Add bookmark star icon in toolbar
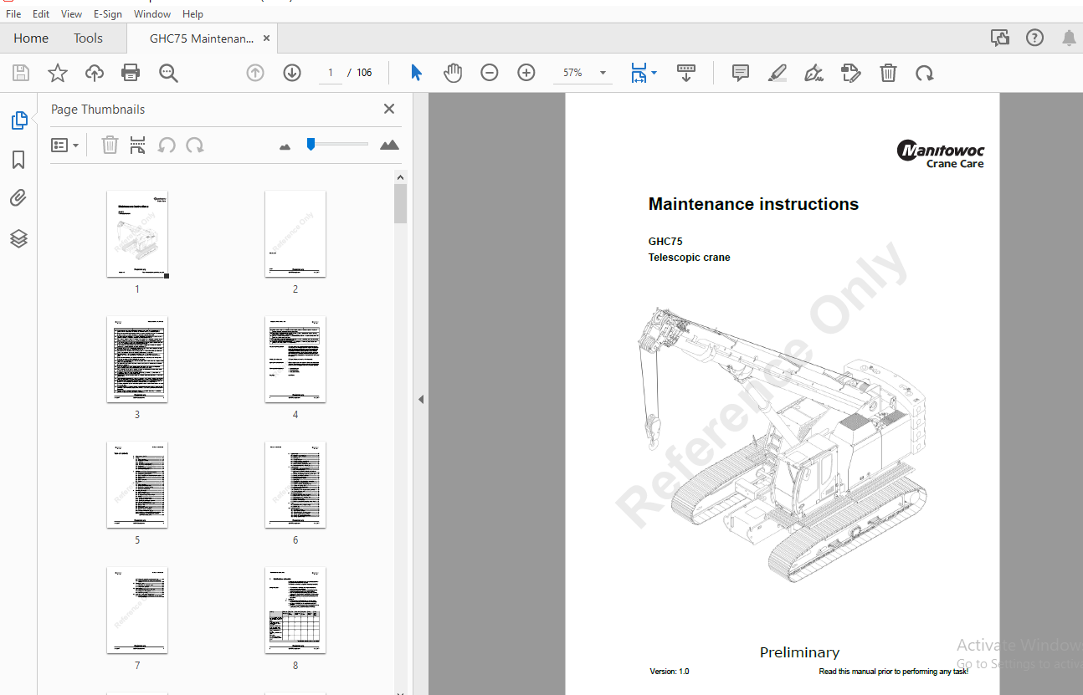This screenshot has height=695, width=1083. point(58,73)
